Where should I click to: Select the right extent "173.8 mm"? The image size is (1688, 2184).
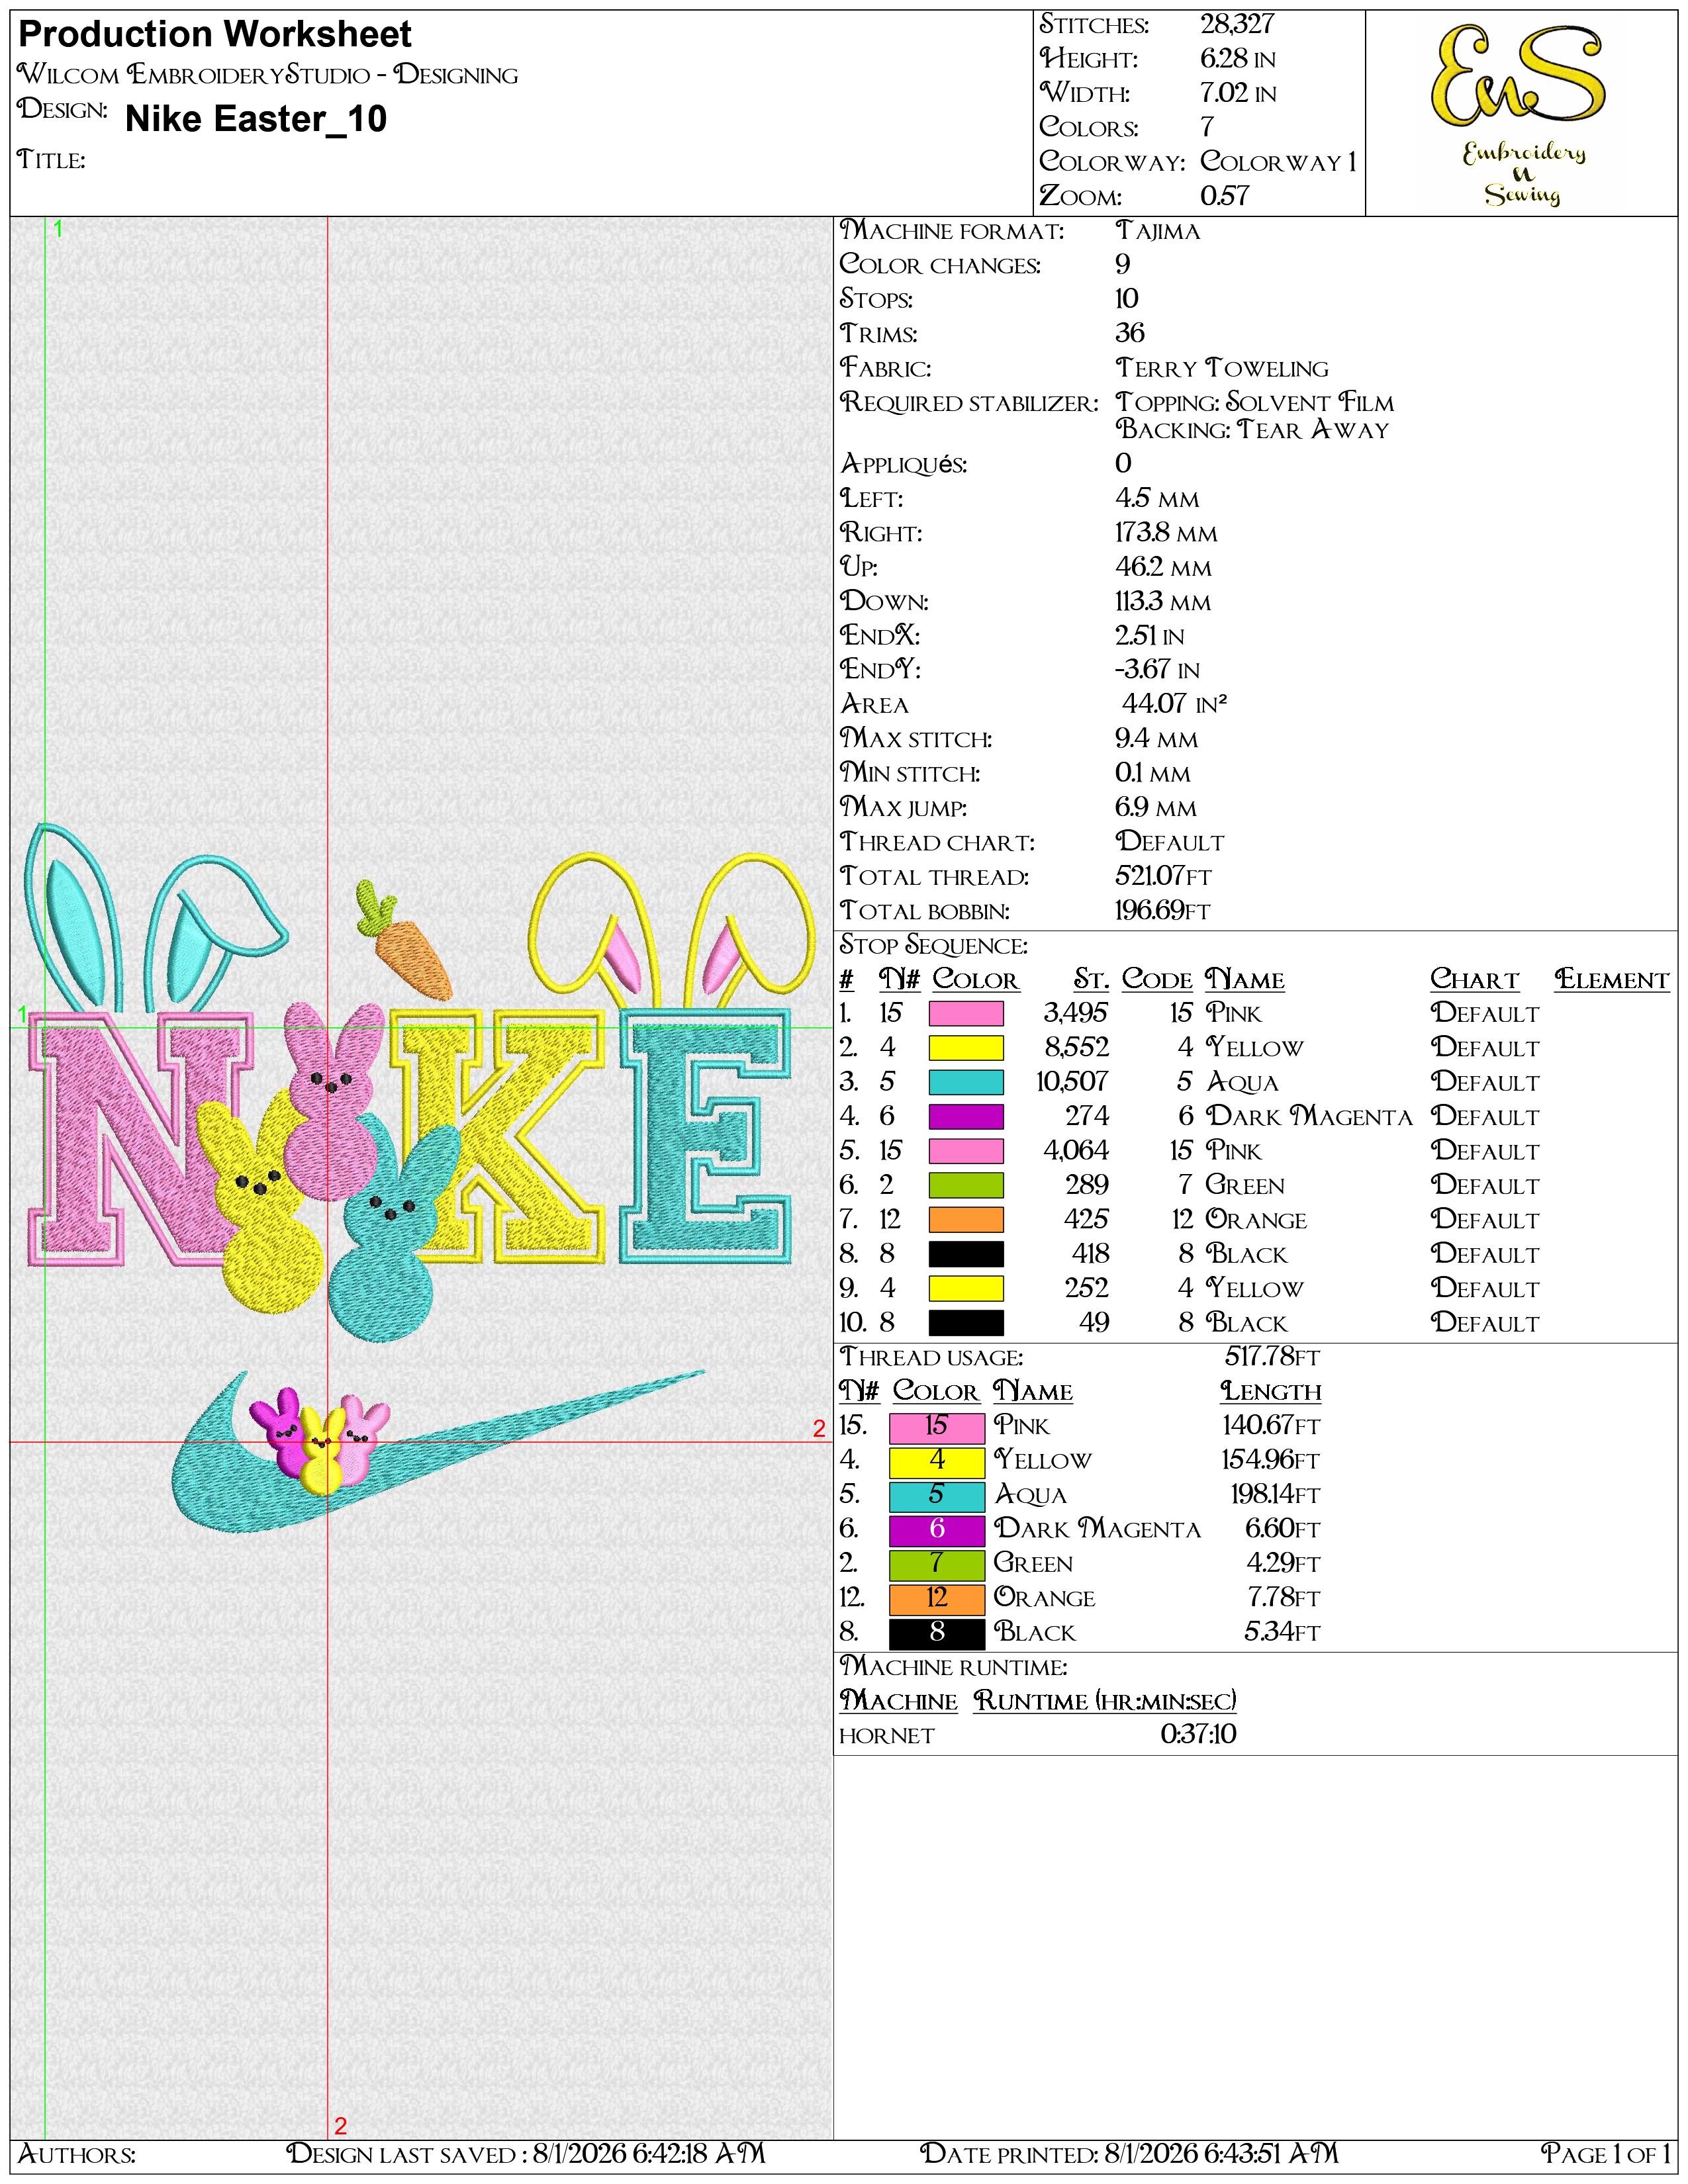(1166, 533)
